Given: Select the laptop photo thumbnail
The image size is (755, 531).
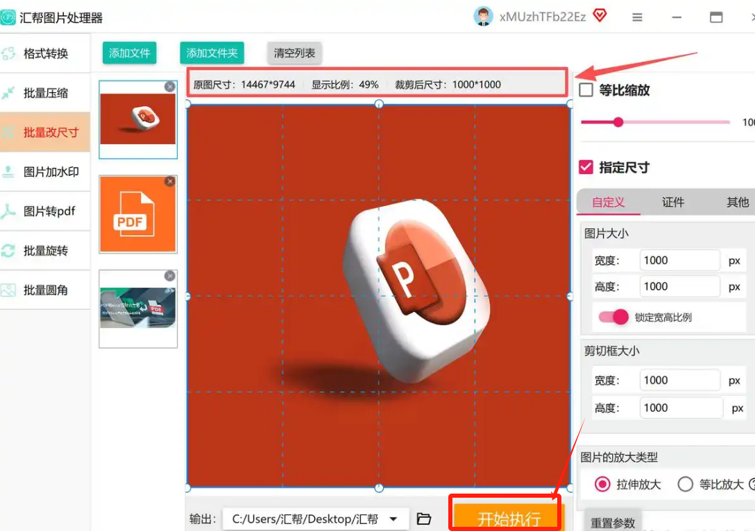Looking at the screenshot, I should 137,308.
